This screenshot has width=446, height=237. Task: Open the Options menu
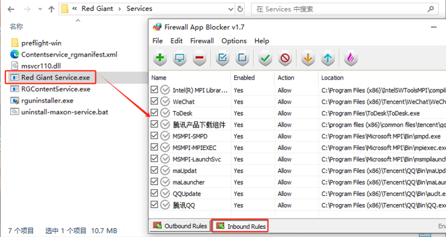234,41
